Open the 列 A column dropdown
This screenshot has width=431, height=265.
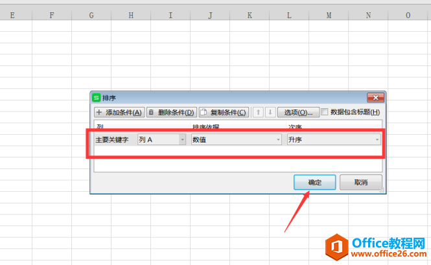[161, 140]
